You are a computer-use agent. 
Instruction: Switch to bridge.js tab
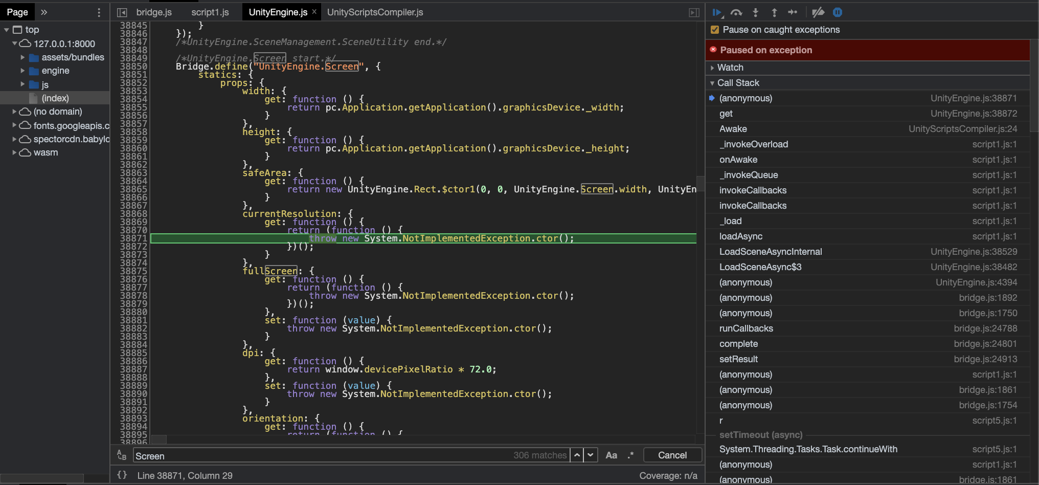(154, 12)
